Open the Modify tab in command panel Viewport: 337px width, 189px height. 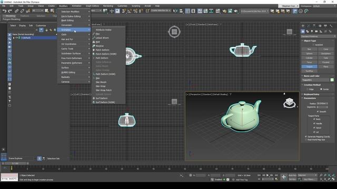[x=309, y=26]
